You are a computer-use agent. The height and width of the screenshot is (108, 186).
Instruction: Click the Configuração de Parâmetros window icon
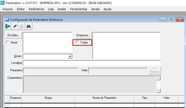coord(7,19)
